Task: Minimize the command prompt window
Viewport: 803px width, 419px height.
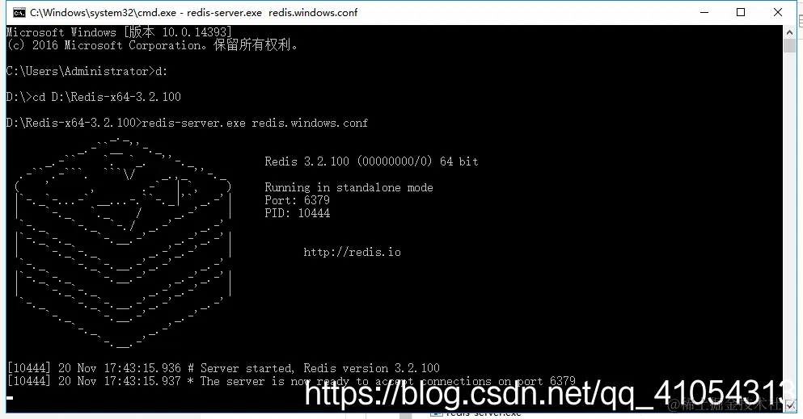Action: 704,12
